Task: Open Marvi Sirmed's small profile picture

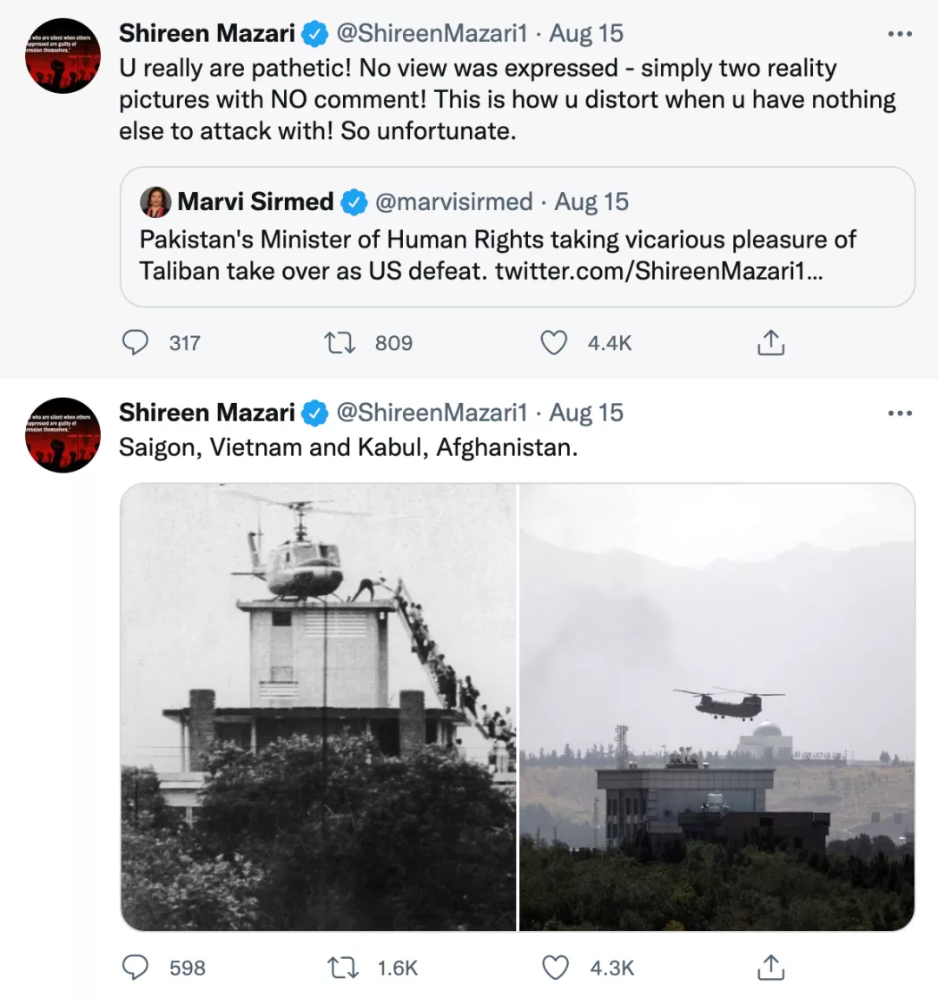Action: pyautogui.click(x=155, y=202)
